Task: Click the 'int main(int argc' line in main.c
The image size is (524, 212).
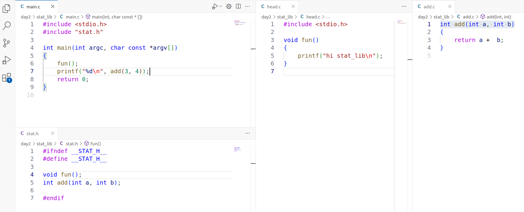Action: (110, 48)
